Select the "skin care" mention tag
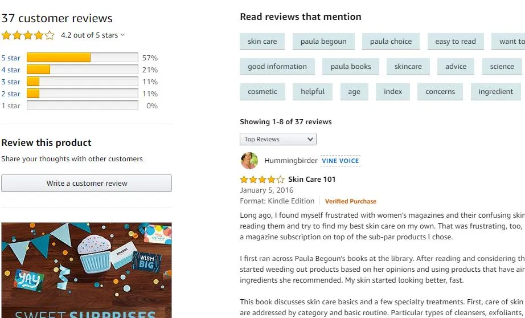525x318 pixels. click(x=262, y=42)
